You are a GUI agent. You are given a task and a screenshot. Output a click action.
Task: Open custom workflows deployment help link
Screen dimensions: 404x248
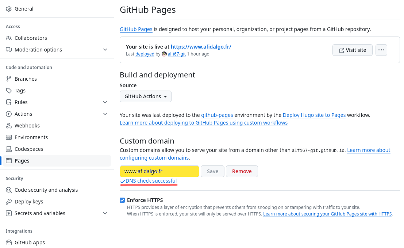click(x=204, y=123)
